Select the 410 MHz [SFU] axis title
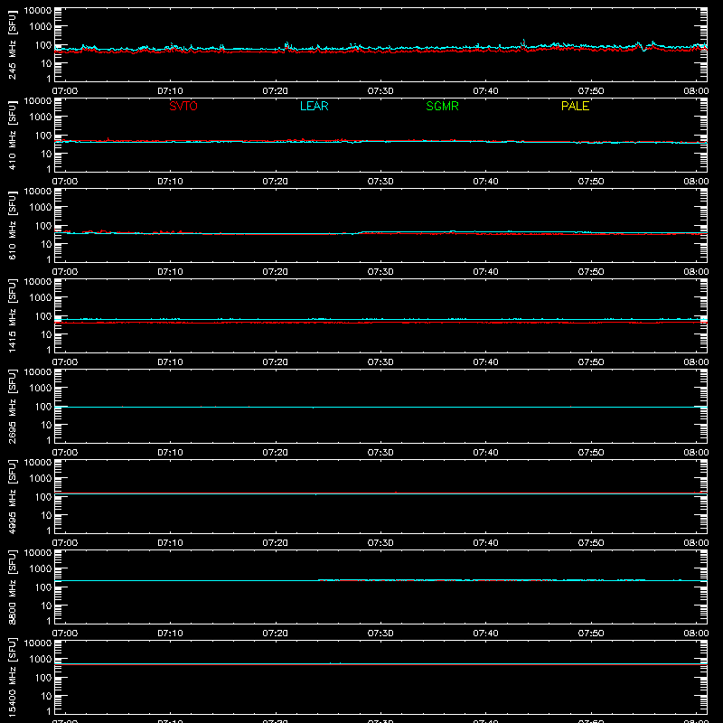This screenshot has width=723, height=723. (12, 135)
